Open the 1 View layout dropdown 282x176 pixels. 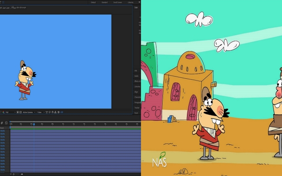coord(41,112)
